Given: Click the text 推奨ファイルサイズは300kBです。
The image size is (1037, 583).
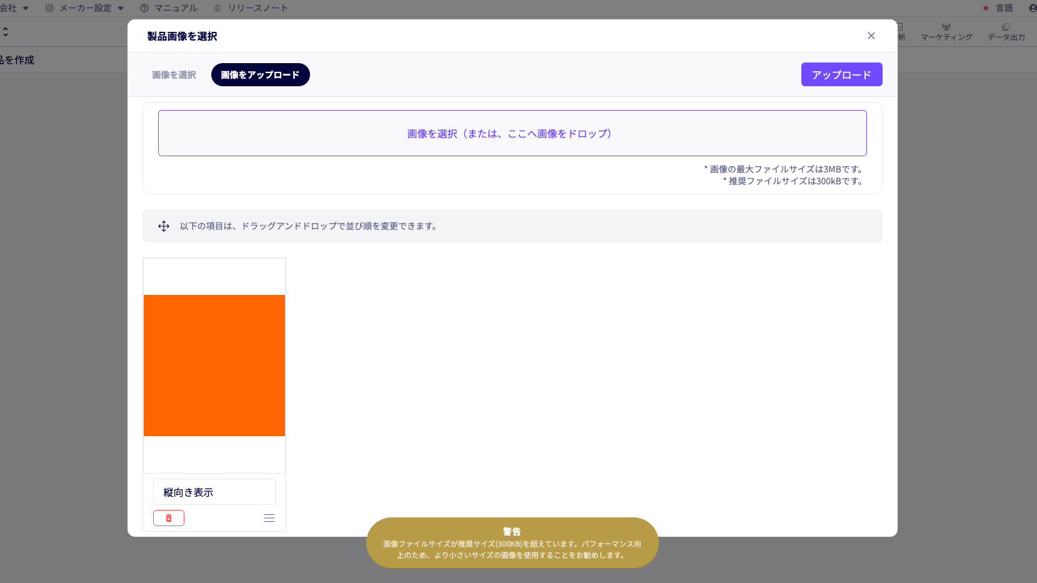Looking at the screenshot, I should pos(797,181).
